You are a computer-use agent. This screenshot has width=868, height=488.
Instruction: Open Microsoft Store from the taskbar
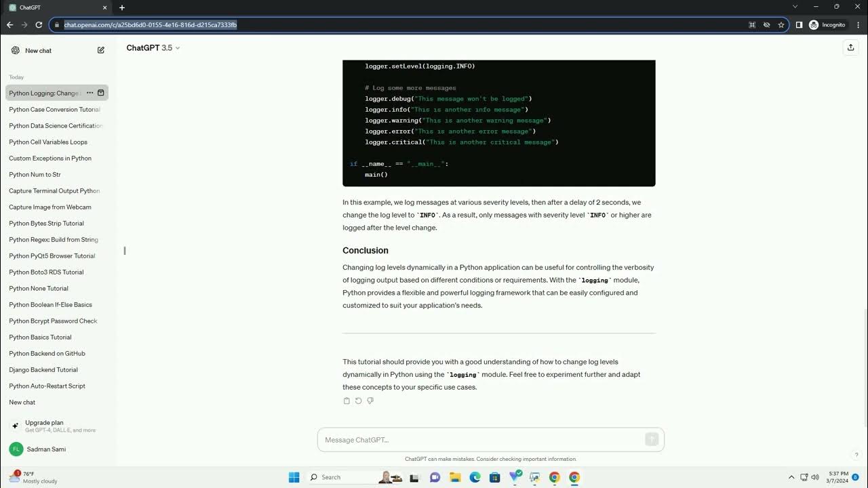[495, 477]
